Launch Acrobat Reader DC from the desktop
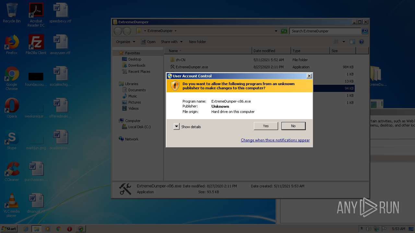Screen dimensions: 415x233 pos(36,15)
